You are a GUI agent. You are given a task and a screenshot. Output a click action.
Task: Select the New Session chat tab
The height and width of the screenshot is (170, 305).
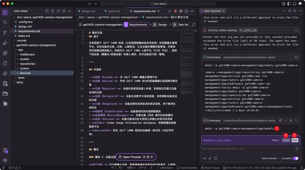tap(212, 11)
